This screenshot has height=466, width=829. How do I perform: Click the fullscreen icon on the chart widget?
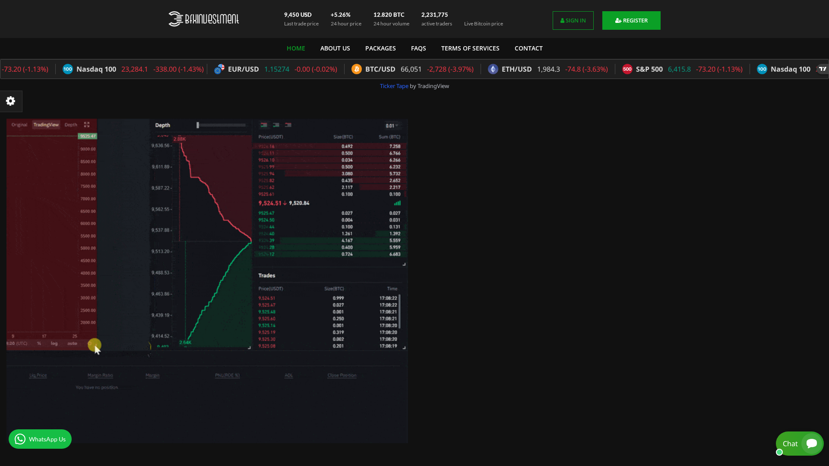(x=87, y=125)
